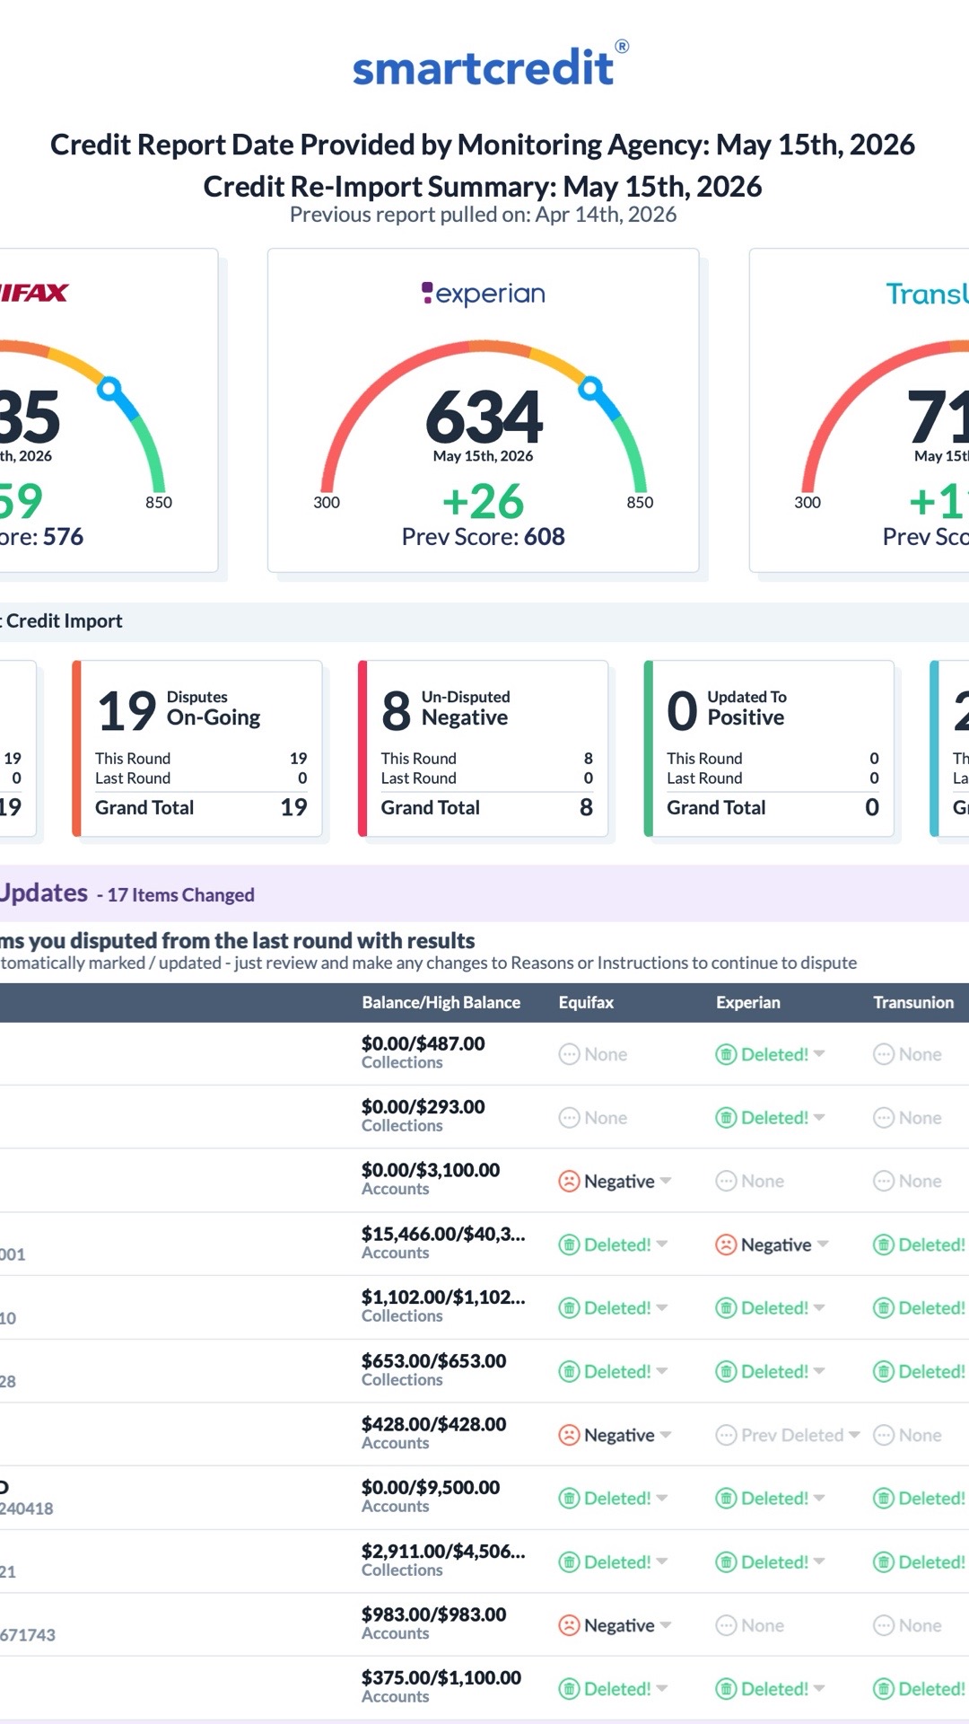This screenshot has width=969, height=1724.
Task: Open the Un-Disputed Negative card
Action: pyautogui.click(x=483, y=749)
